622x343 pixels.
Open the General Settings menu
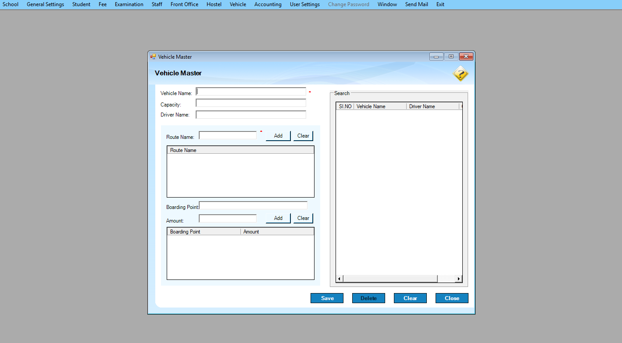(45, 4)
